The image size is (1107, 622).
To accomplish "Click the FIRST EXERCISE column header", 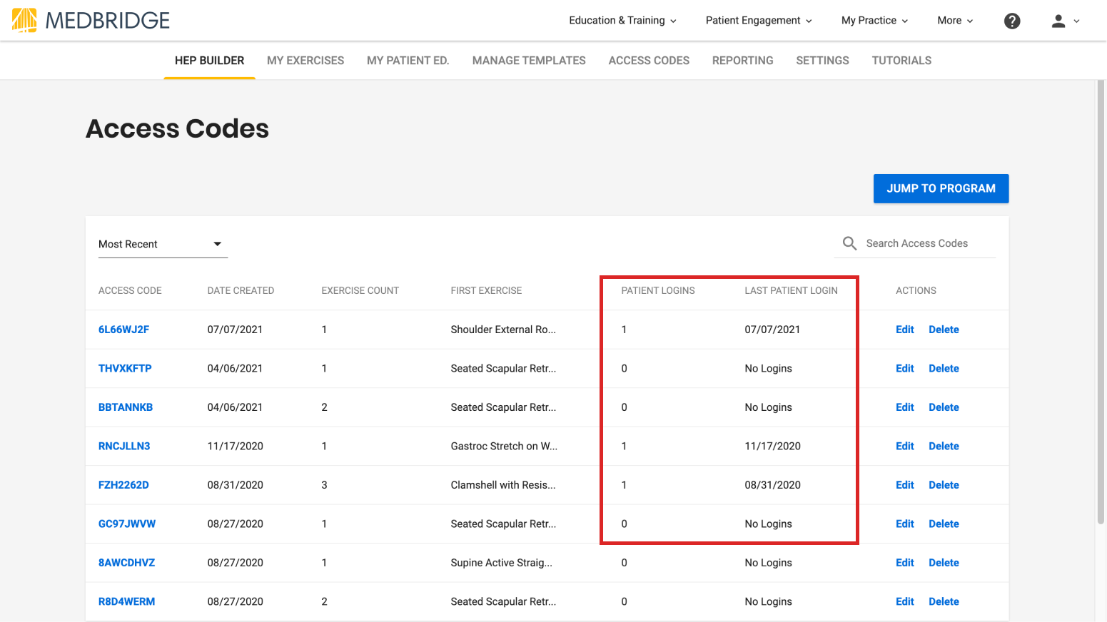I will pyautogui.click(x=486, y=291).
